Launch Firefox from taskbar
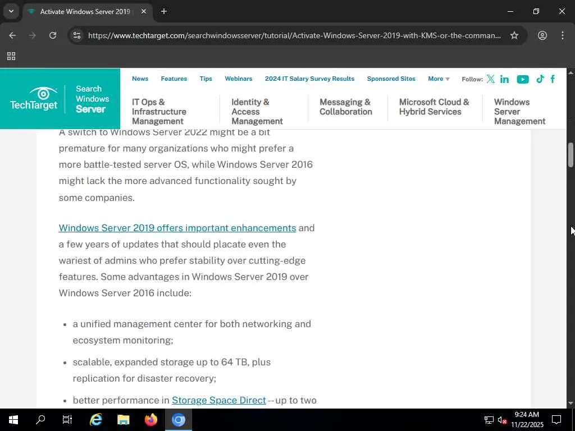The image size is (575, 431). click(150, 420)
